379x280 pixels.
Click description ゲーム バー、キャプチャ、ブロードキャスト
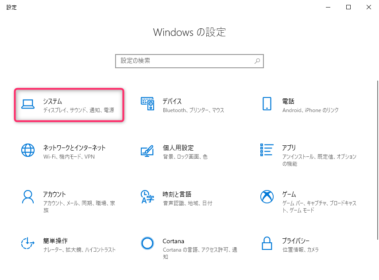pyautogui.click(x=319, y=207)
